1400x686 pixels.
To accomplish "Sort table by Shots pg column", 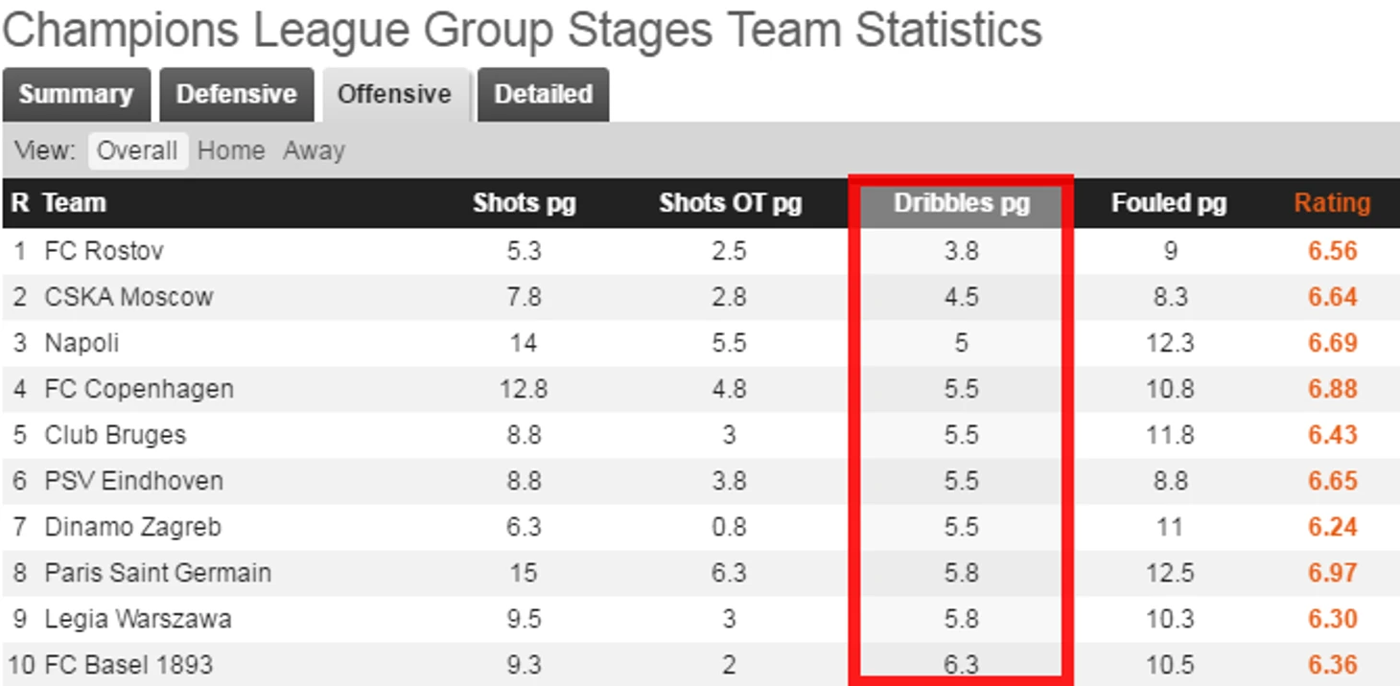I will 525,203.
